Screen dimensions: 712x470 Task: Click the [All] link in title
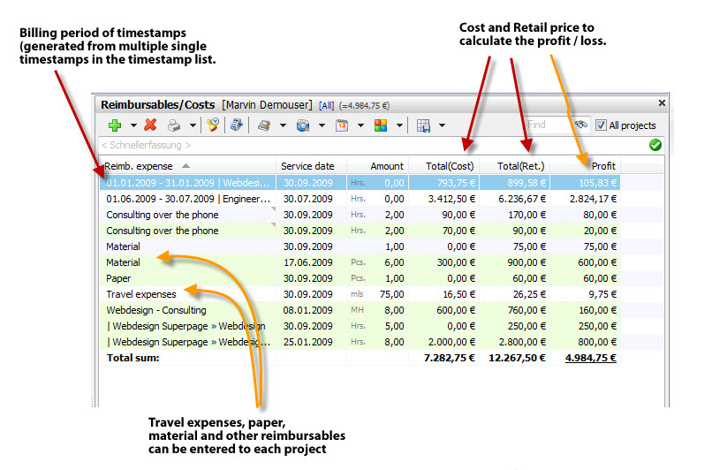(326, 106)
